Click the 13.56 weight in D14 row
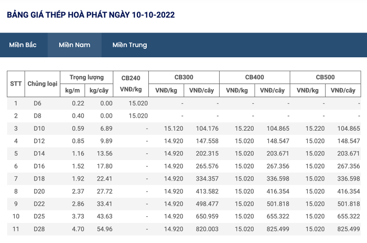The width and height of the screenshot is (367, 243). pos(105,153)
